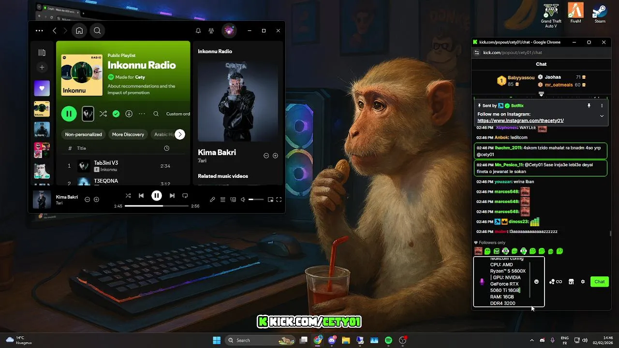Screen dimensions: 619x348
Task: Open the Instagram link in pinned message
Action: tap(520, 120)
